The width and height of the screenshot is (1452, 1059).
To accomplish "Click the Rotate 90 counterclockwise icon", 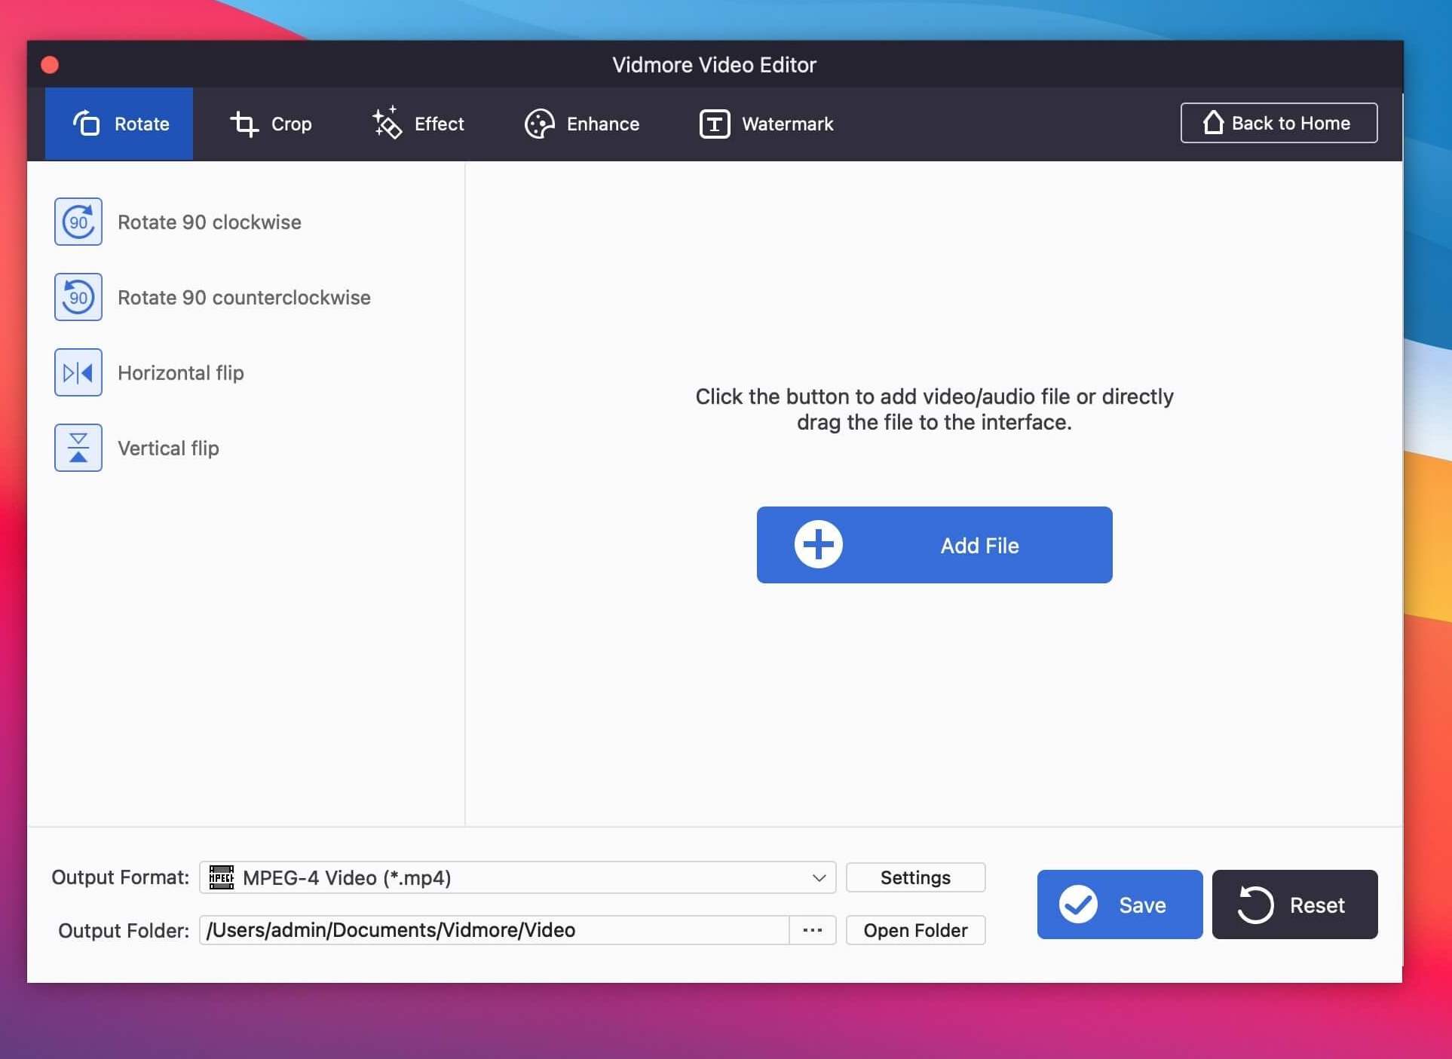I will (78, 297).
